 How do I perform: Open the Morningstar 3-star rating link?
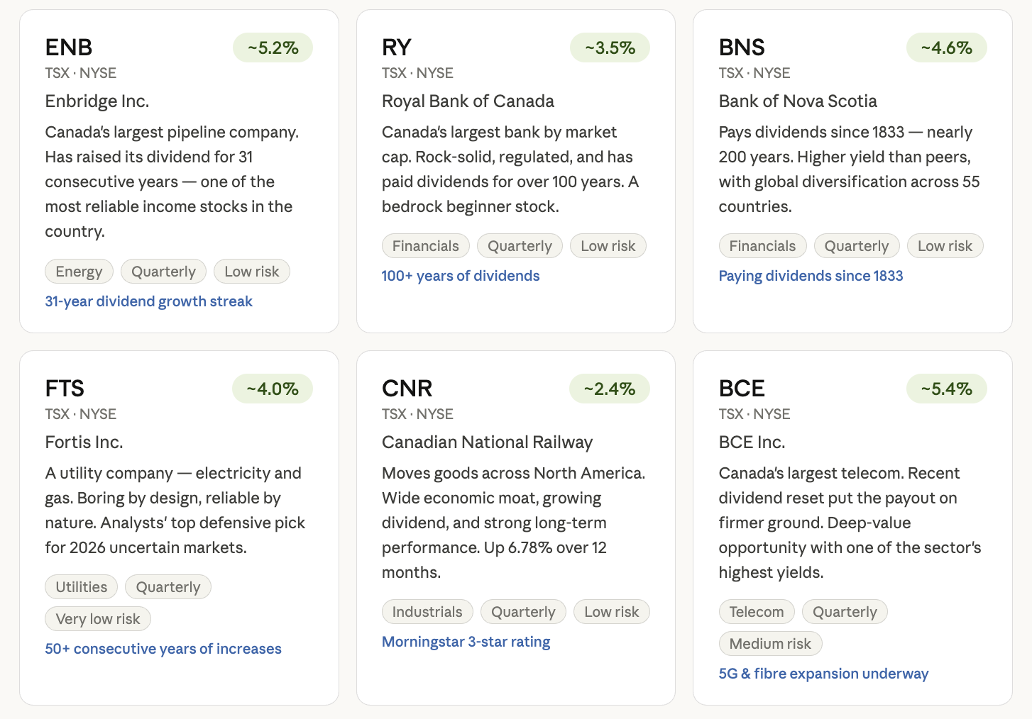click(466, 642)
